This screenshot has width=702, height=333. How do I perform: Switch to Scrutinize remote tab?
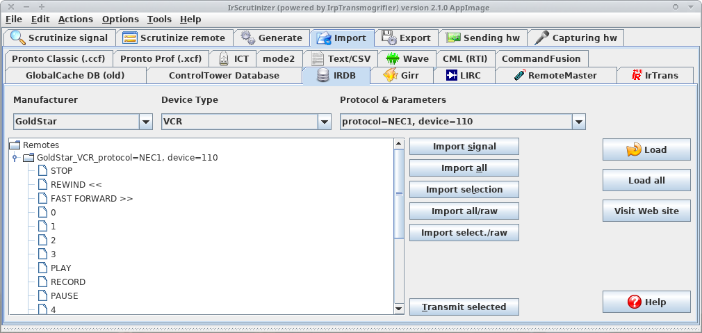[x=174, y=38]
